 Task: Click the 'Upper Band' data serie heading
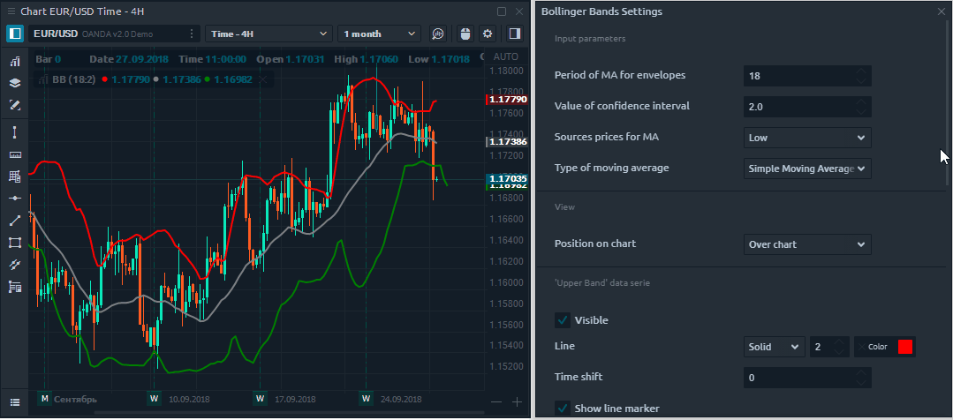click(602, 283)
